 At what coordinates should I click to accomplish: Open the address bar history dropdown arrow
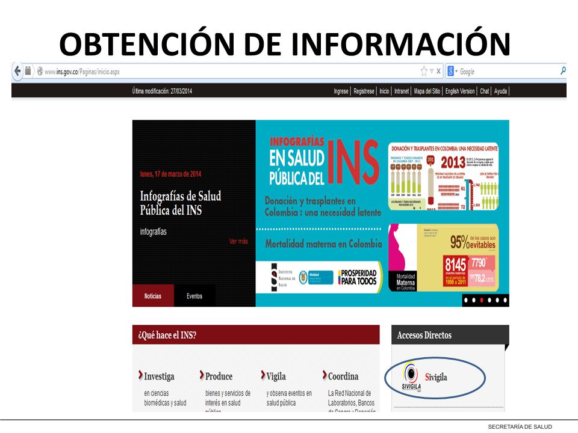(x=432, y=71)
